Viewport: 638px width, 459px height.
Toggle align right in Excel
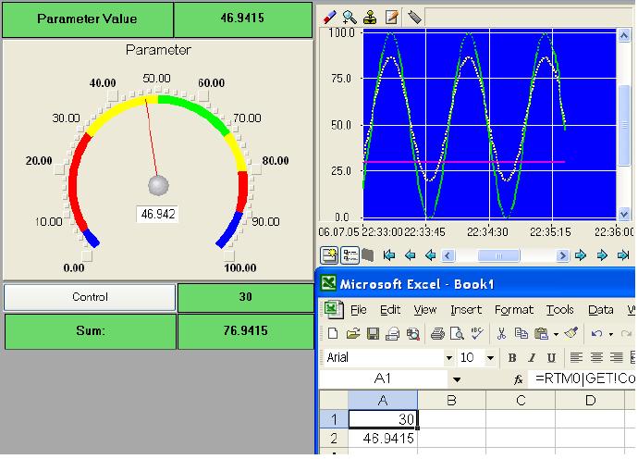(x=616, y=357)
